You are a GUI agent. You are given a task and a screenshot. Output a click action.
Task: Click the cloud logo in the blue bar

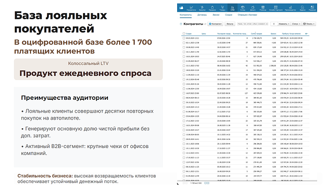coord(181,8)
